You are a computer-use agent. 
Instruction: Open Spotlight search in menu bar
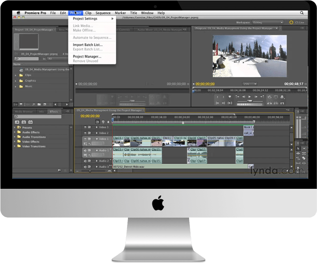(x=302, y=13)
